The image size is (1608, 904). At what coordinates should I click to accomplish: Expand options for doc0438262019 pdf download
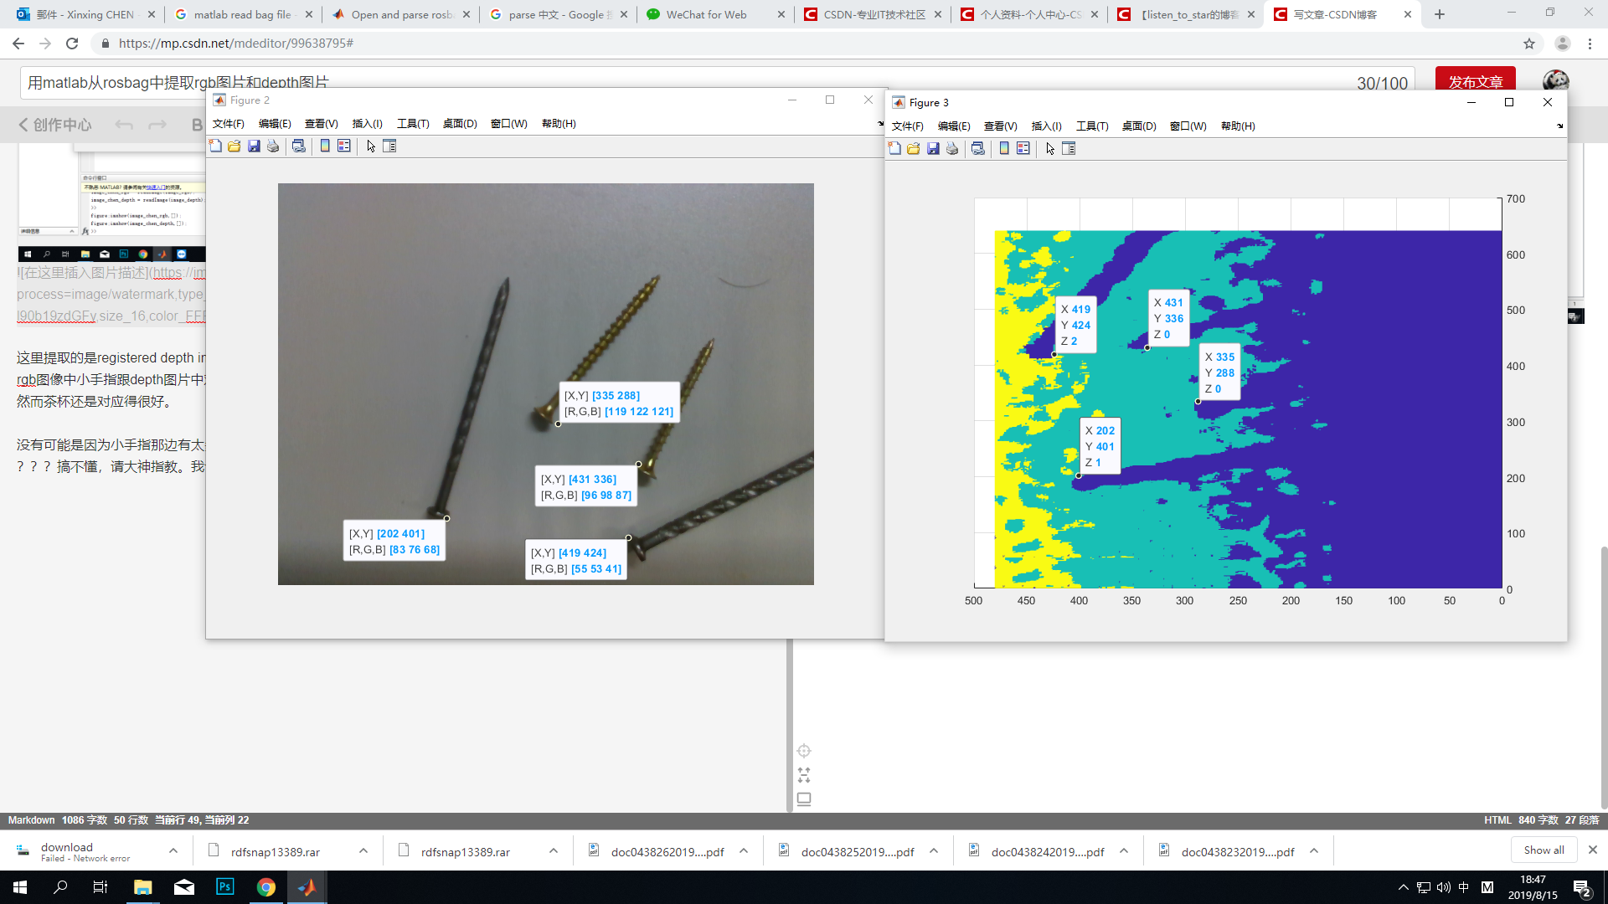pyautogui.click(x=744, y=851)
